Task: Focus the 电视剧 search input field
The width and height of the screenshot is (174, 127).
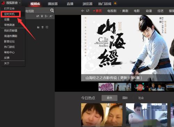Action: pyautogui.click(x=37, y=11)
